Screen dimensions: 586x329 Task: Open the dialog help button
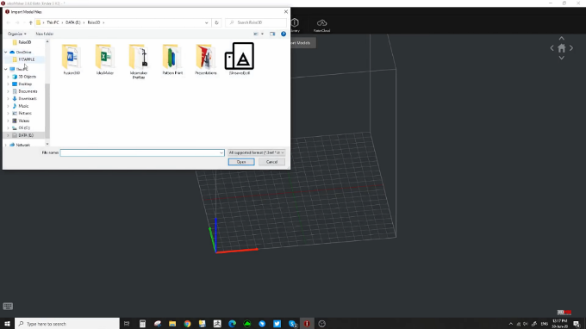click(284, 34)
